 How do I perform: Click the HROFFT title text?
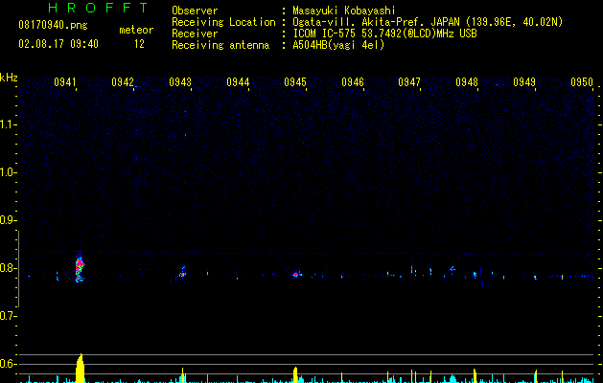tap(98, 8)
